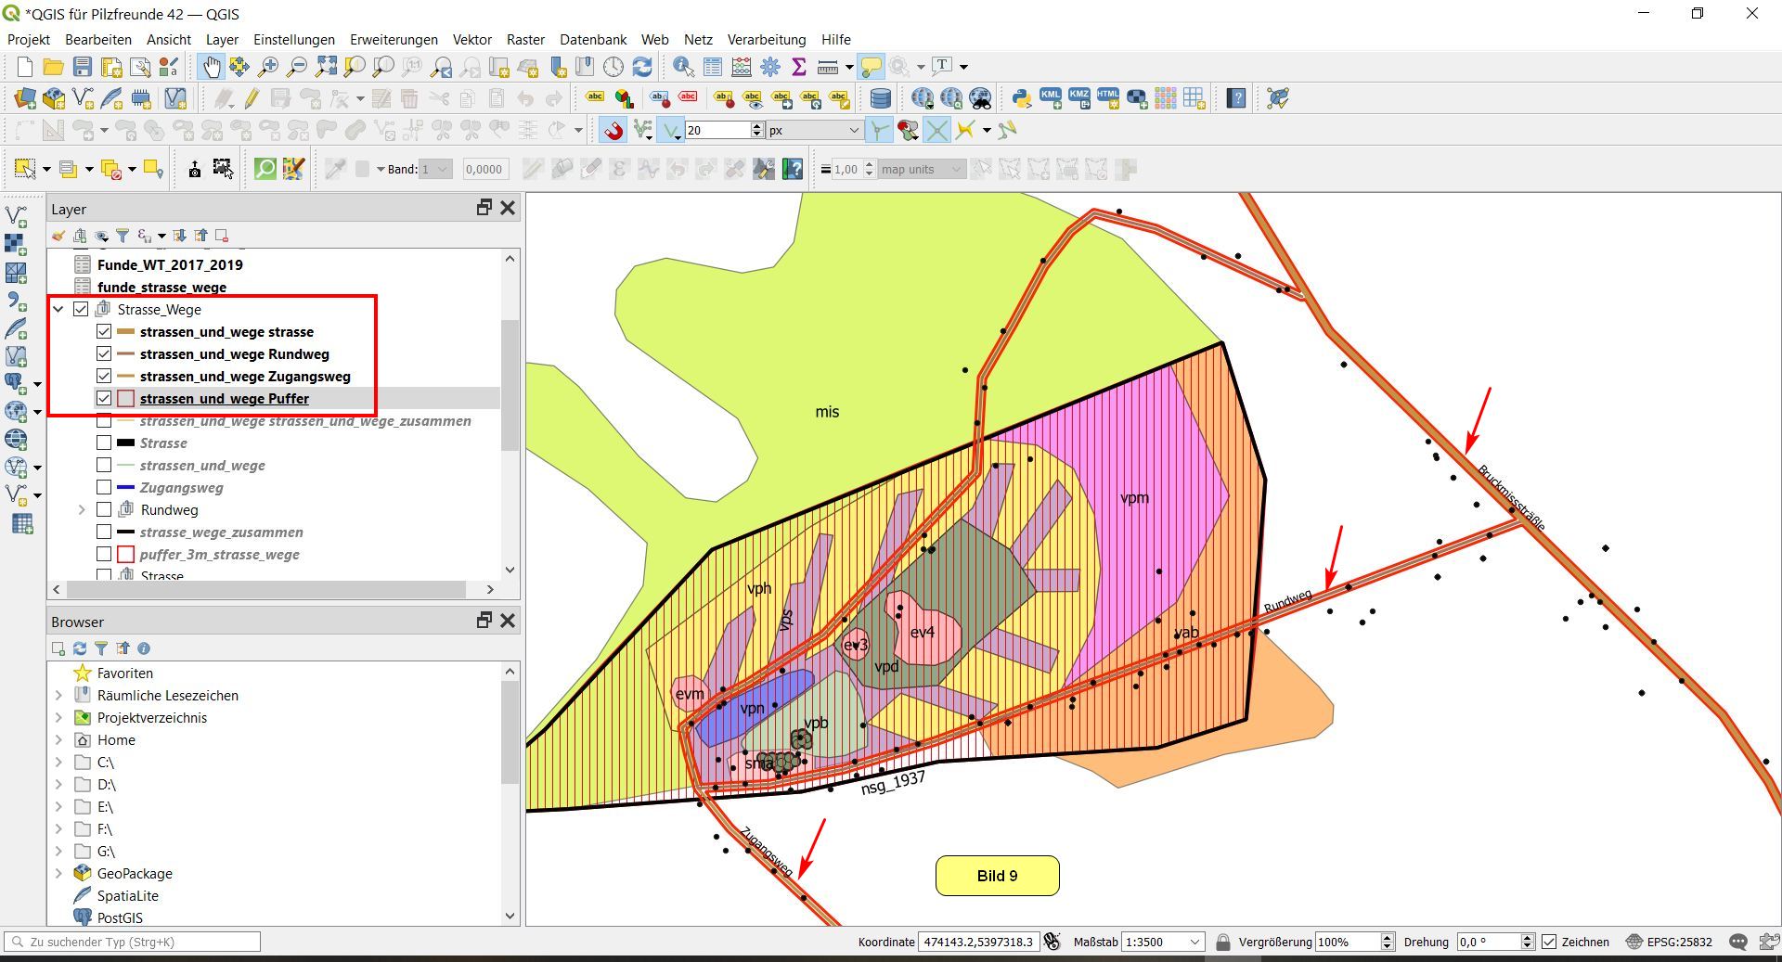Click the EPSG:25832 projection button
The width and height of the screenshot is (1782, 962).
pyautogui.click(x=1669, y=942)
